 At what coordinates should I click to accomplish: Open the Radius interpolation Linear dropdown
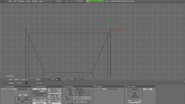pos(72,99)
